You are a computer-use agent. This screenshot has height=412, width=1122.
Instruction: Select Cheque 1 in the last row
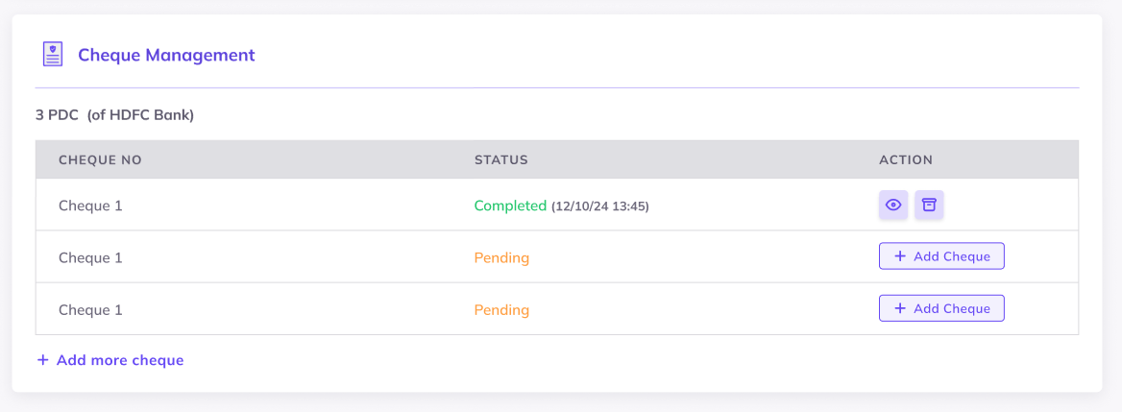coord(90,310)
